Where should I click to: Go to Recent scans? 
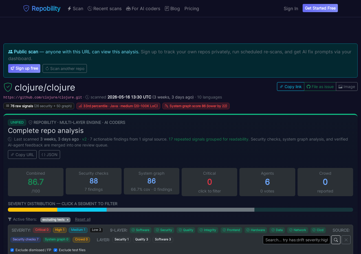[x=105, y=8]
